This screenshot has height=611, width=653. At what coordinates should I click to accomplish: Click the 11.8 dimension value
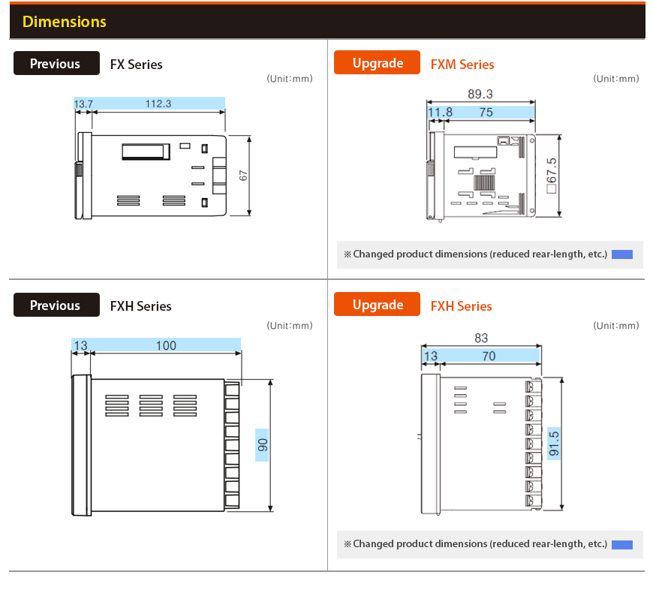pyautogui.click(x=440, y=112)
